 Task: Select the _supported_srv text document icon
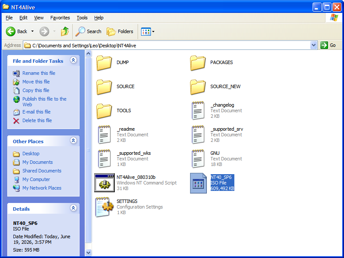tap(198, 135)
